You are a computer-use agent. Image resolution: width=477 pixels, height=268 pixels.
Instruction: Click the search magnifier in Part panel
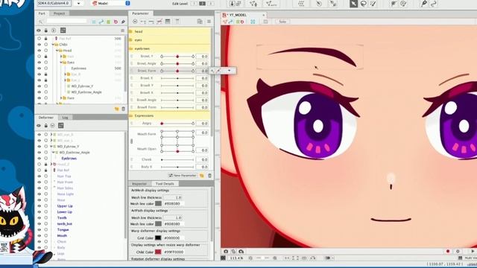[40, 22]
